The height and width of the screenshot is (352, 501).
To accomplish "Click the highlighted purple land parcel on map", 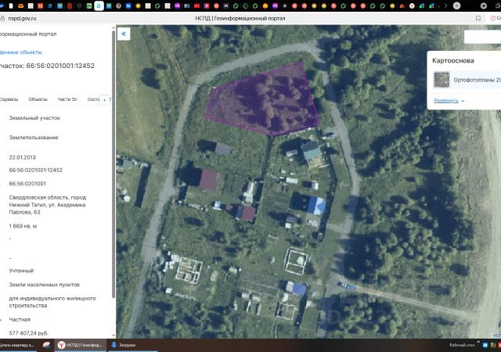I will point(265,99).
